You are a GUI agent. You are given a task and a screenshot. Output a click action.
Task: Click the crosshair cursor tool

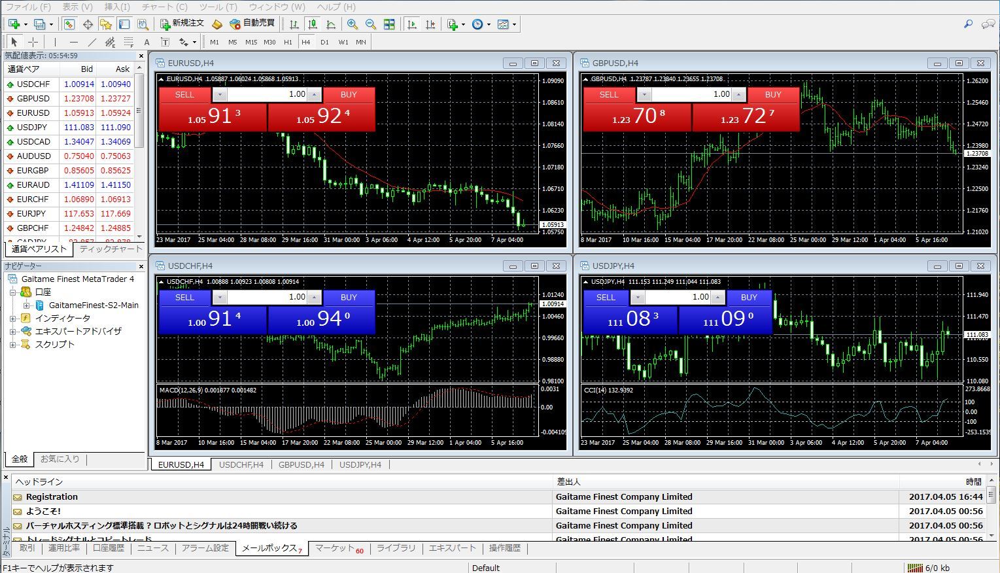pos(33,42)
